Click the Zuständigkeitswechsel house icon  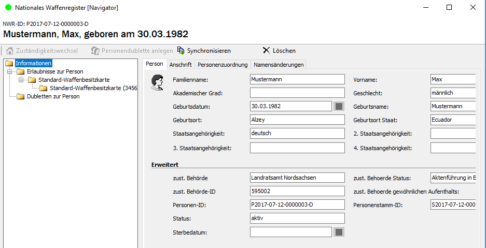(10, 51)
